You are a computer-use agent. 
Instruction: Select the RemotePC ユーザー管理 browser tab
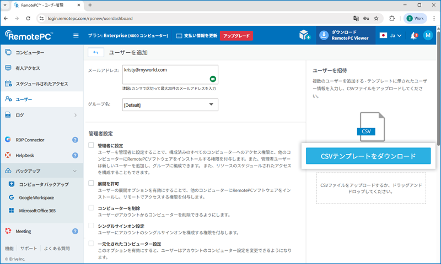point(47,5)
